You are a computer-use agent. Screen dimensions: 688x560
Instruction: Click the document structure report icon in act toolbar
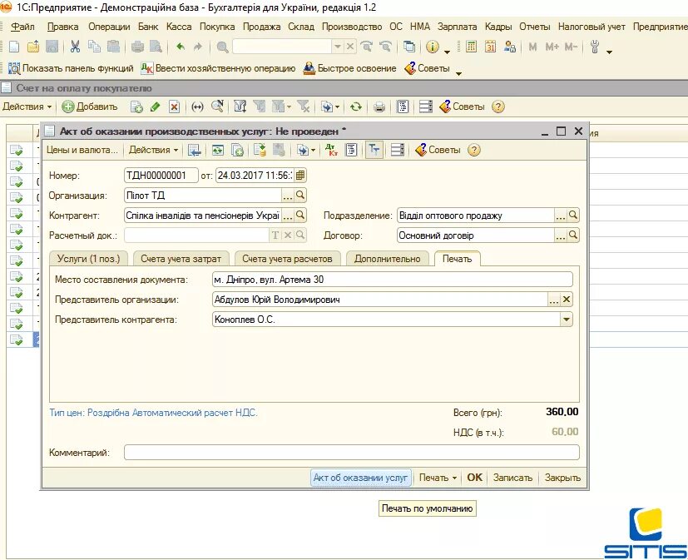click(x=351, y=150)
